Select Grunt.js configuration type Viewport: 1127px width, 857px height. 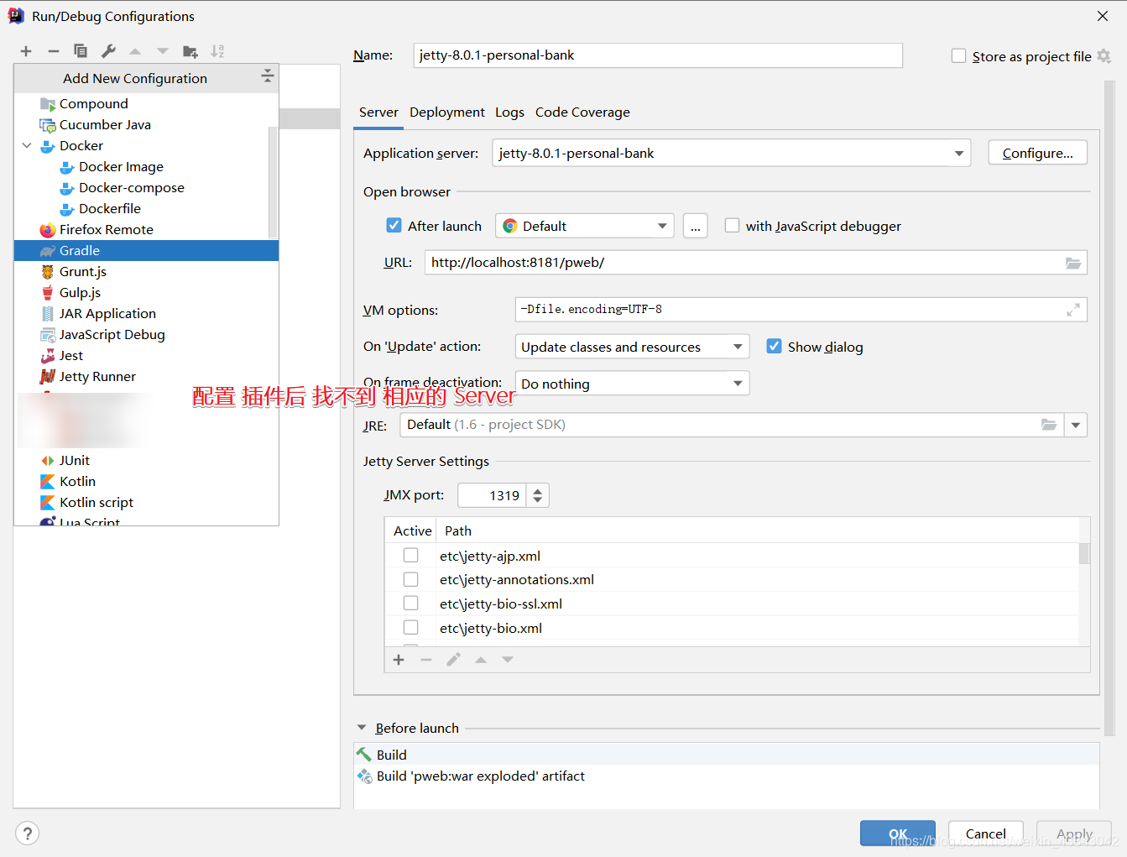pos(146,272)
